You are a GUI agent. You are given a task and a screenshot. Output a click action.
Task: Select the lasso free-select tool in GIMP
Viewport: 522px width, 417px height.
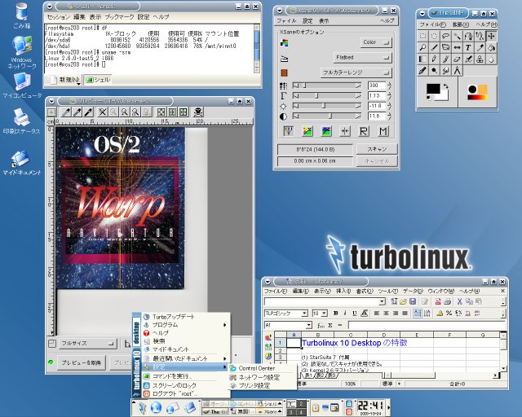445,36
